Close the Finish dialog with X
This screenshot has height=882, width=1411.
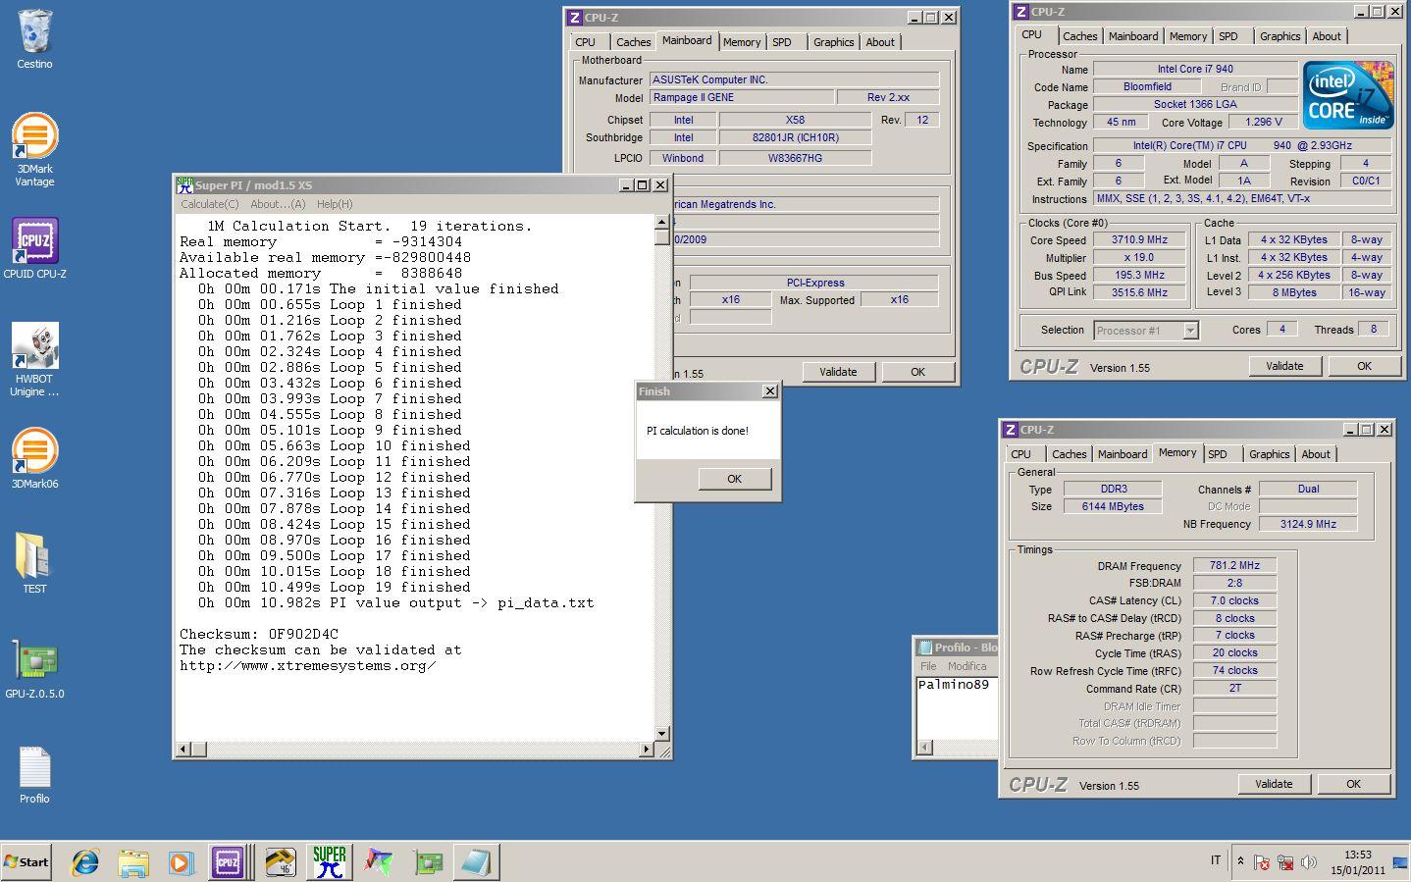[769, 390]
